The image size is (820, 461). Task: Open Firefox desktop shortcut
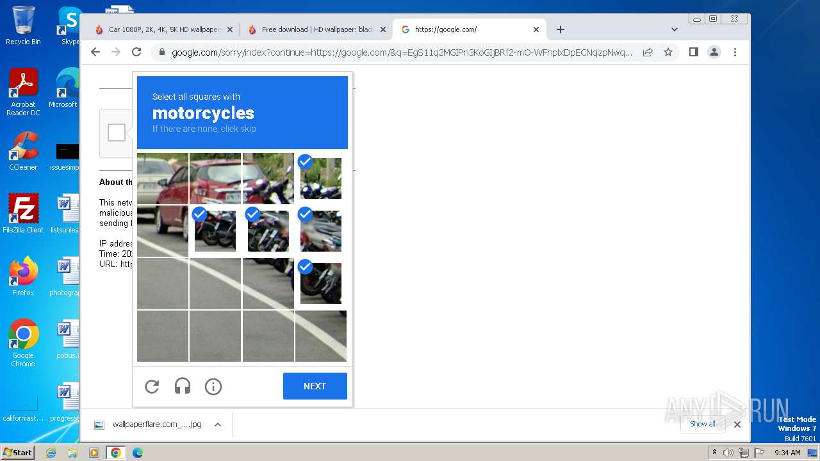(x=23, y=277)
